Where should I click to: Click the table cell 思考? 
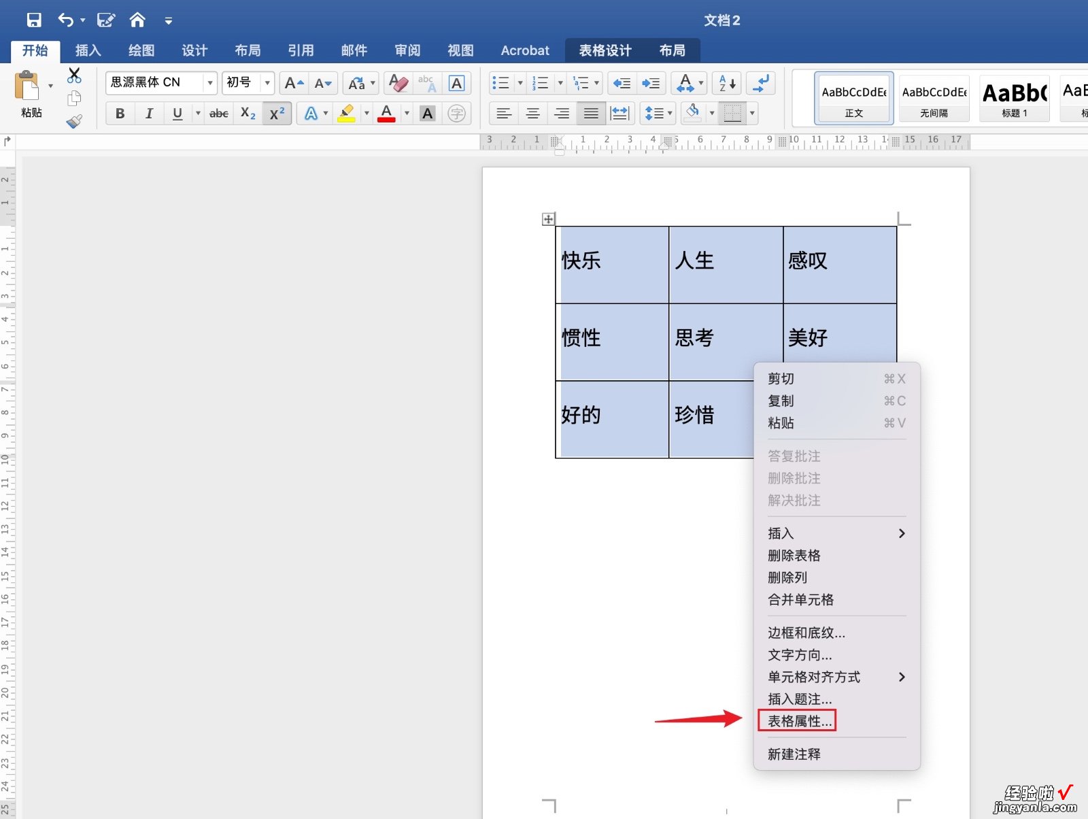click(x=726, y=341)
